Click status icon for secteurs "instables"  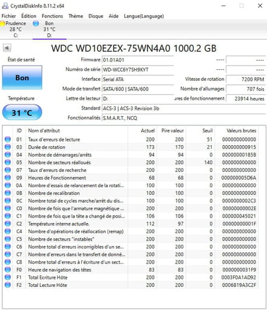(7, 239)
